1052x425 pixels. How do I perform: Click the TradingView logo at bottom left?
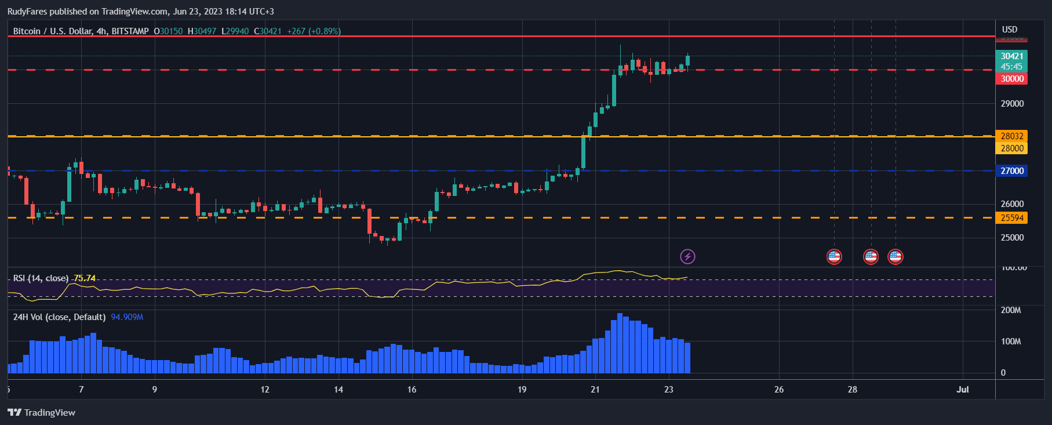pyautogui.click(x=42, y=412)
